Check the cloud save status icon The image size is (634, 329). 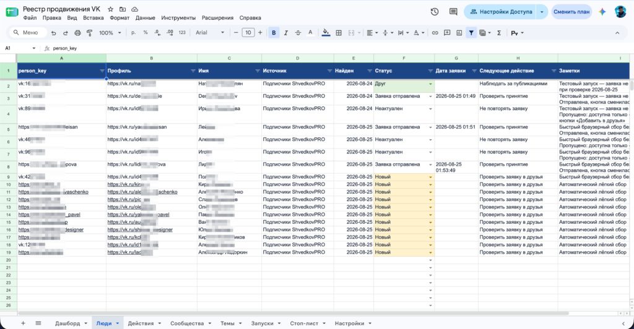[134, 9]
